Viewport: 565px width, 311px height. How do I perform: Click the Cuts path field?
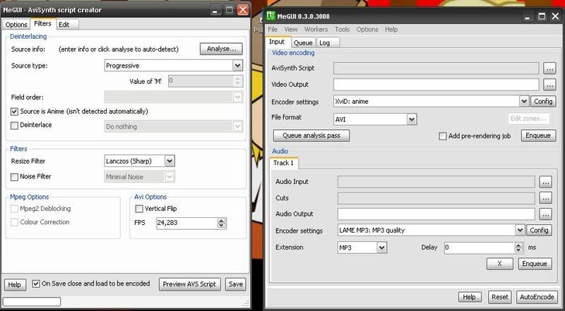click(436, 198)
